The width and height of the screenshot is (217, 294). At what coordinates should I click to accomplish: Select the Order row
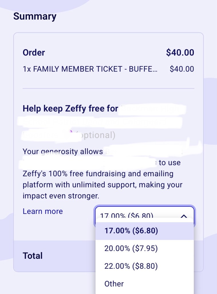pos(33,53)
